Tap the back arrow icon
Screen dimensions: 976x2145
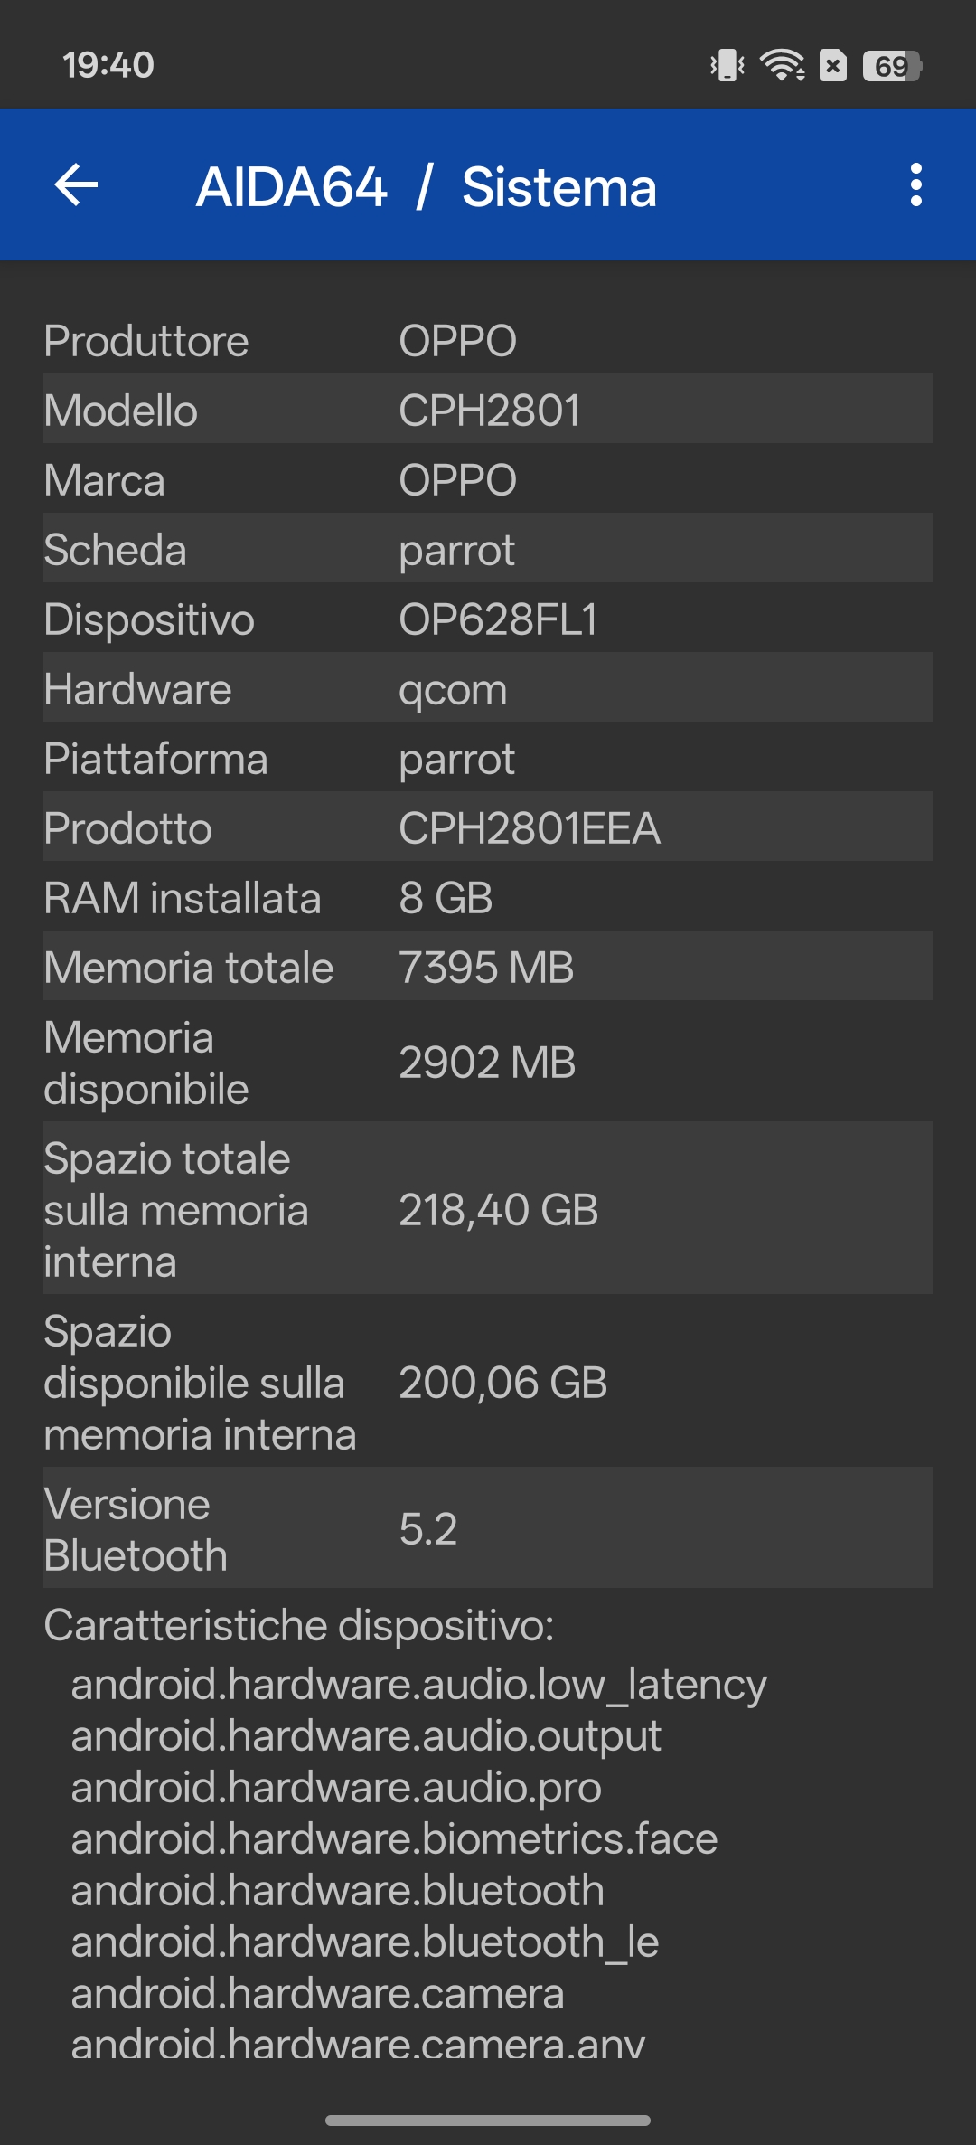(x=77, y=185)
